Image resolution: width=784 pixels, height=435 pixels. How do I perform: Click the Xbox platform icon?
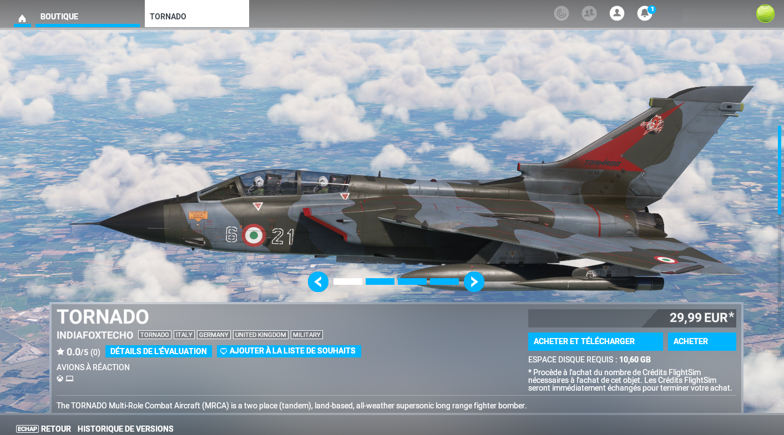[x=60, y=379]
